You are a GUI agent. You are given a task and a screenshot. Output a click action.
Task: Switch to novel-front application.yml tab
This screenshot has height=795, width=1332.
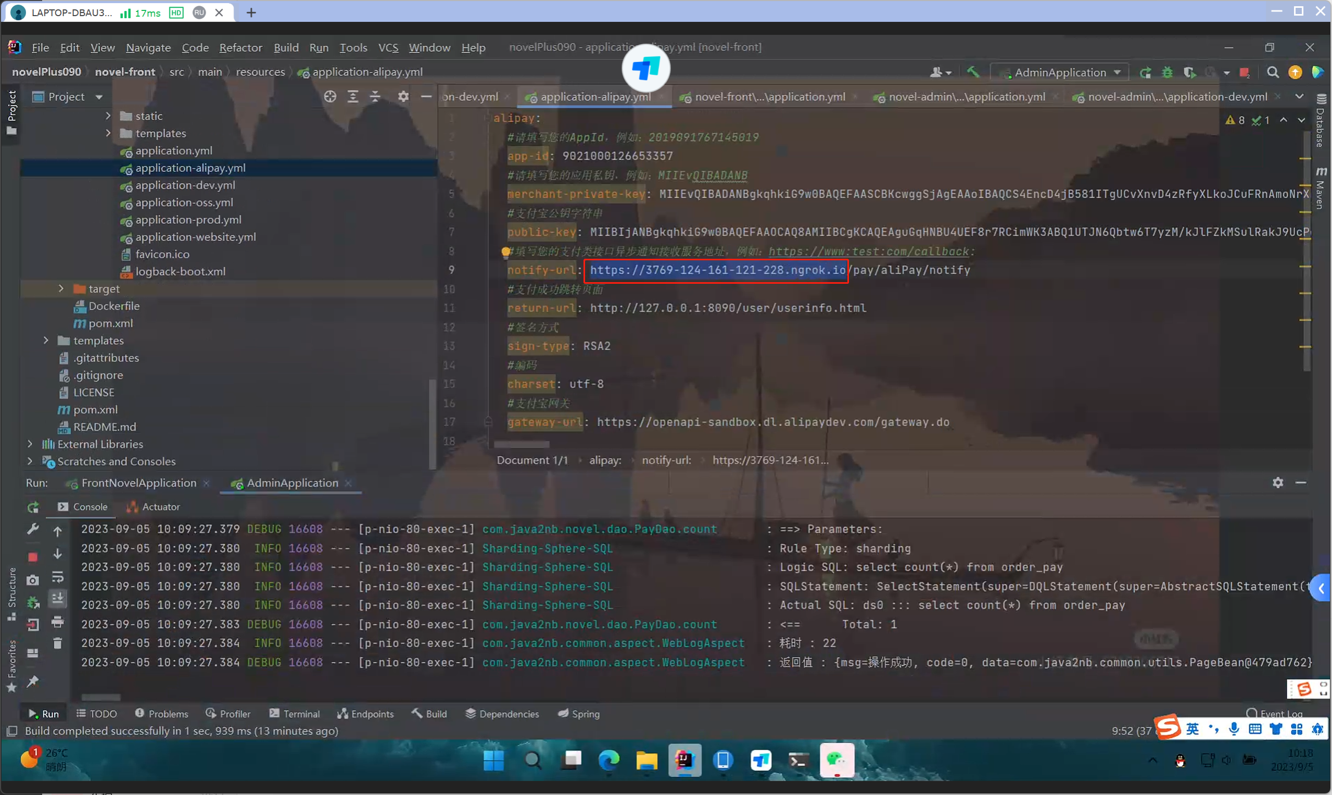769,96
